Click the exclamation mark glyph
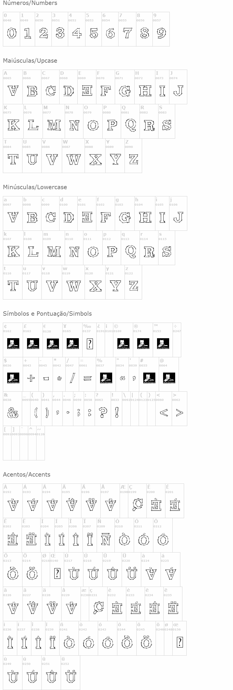The height and width of the screenshot is (690, 233). point(116,412)
